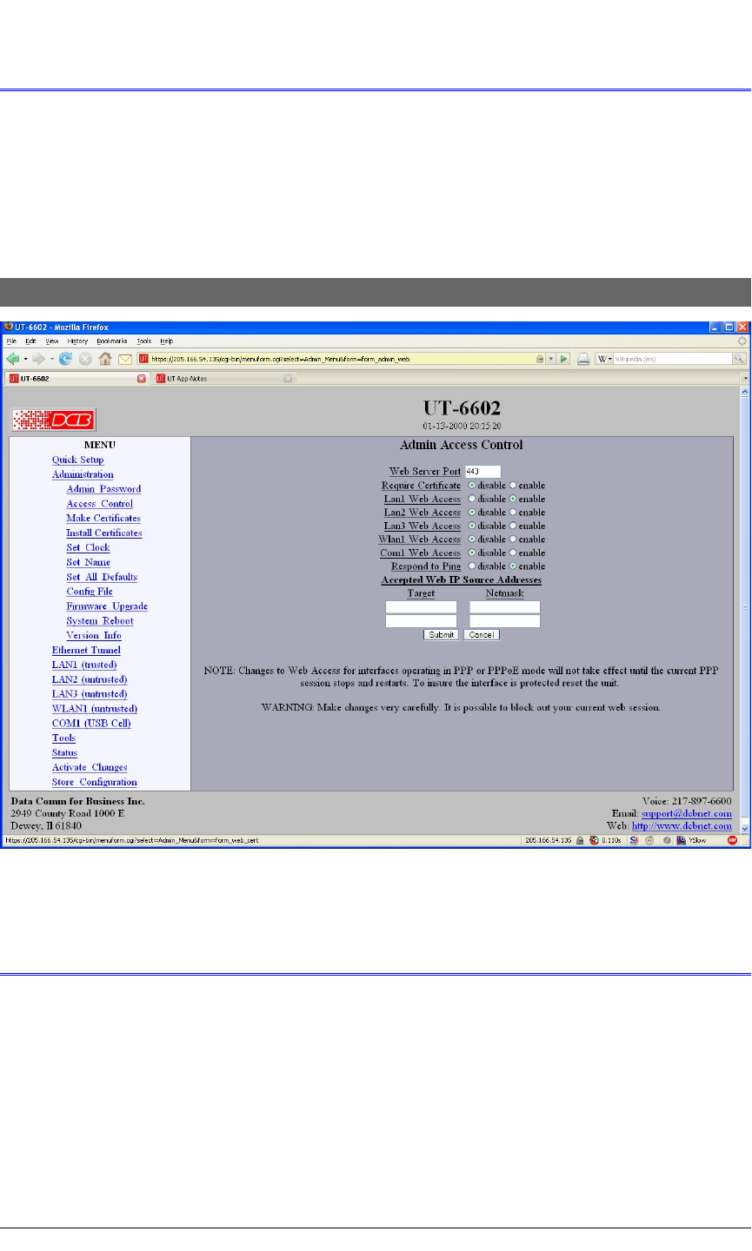Set Wlan1 Web Access to enable
This screenshot has width=752, height=1251.
pyautogui.click(x=513, y=539)
